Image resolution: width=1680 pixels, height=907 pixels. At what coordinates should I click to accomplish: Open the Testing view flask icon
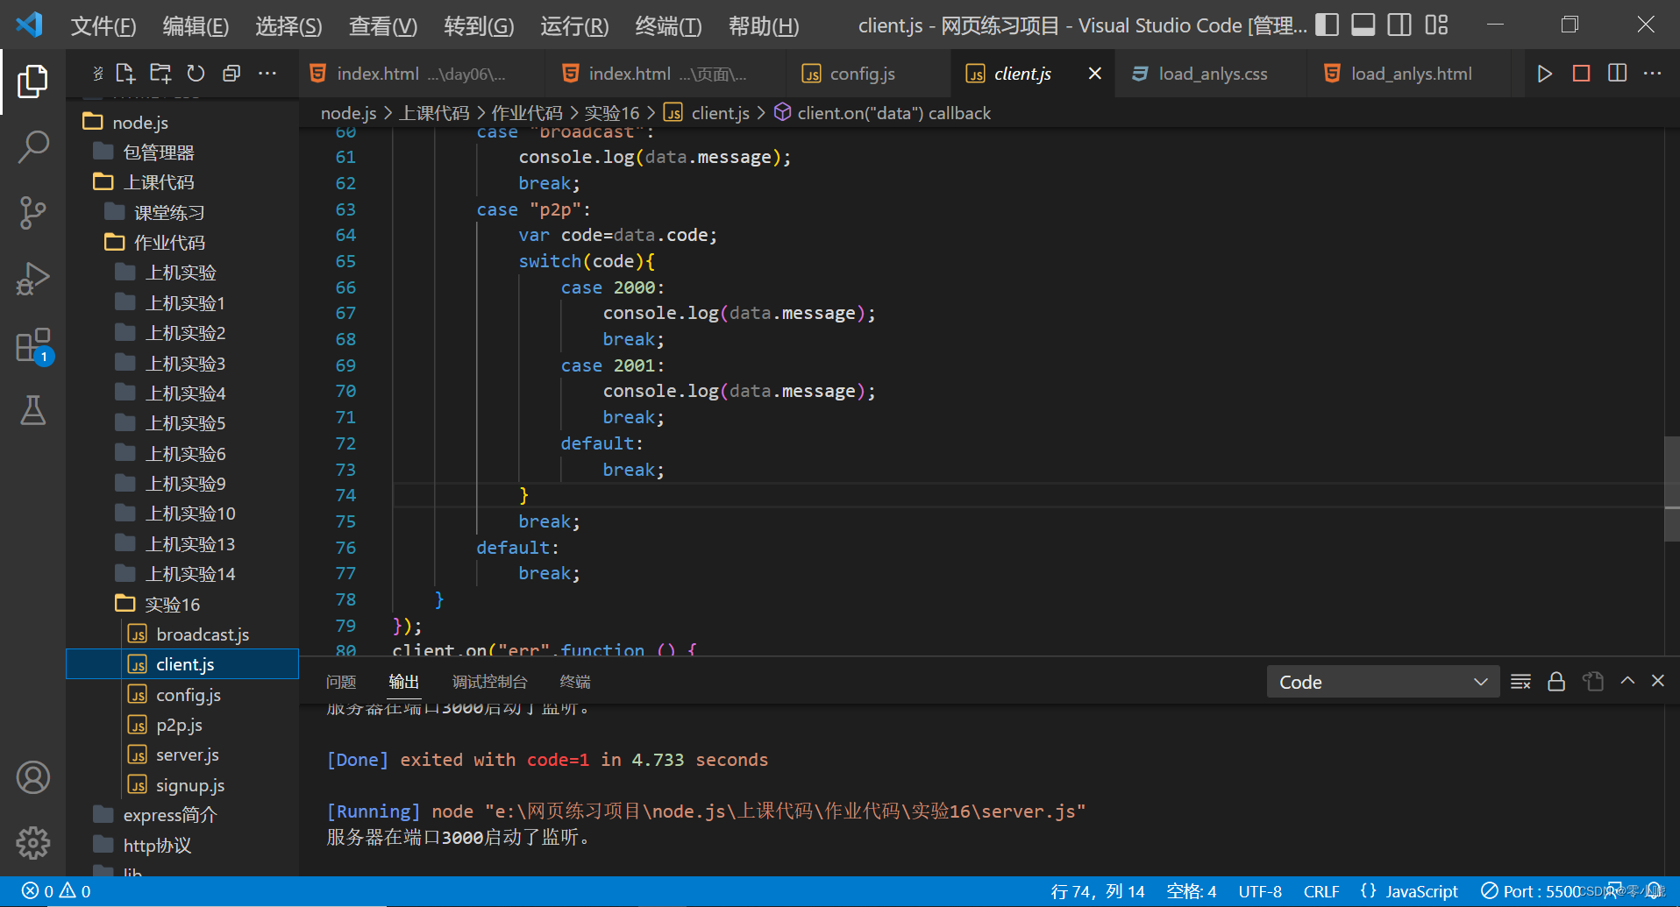[33, 410]
